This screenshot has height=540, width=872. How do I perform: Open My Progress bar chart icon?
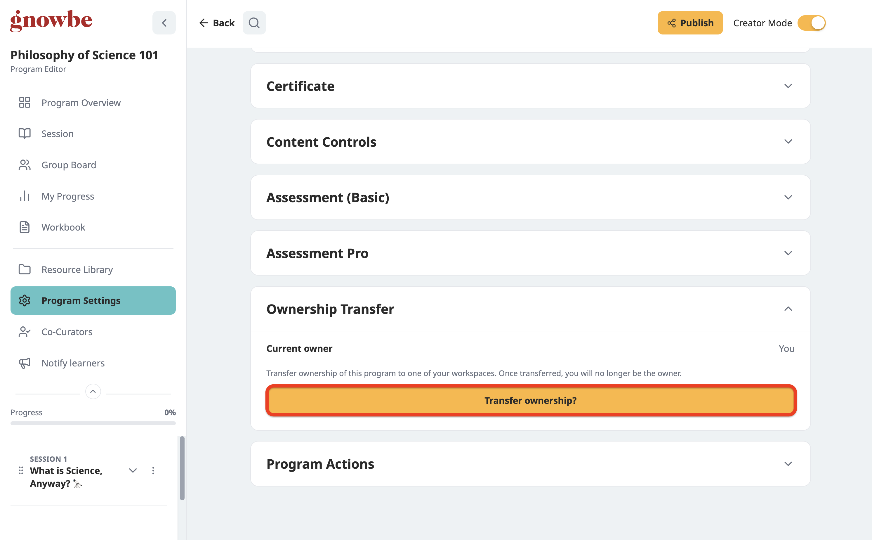point(25,196)
